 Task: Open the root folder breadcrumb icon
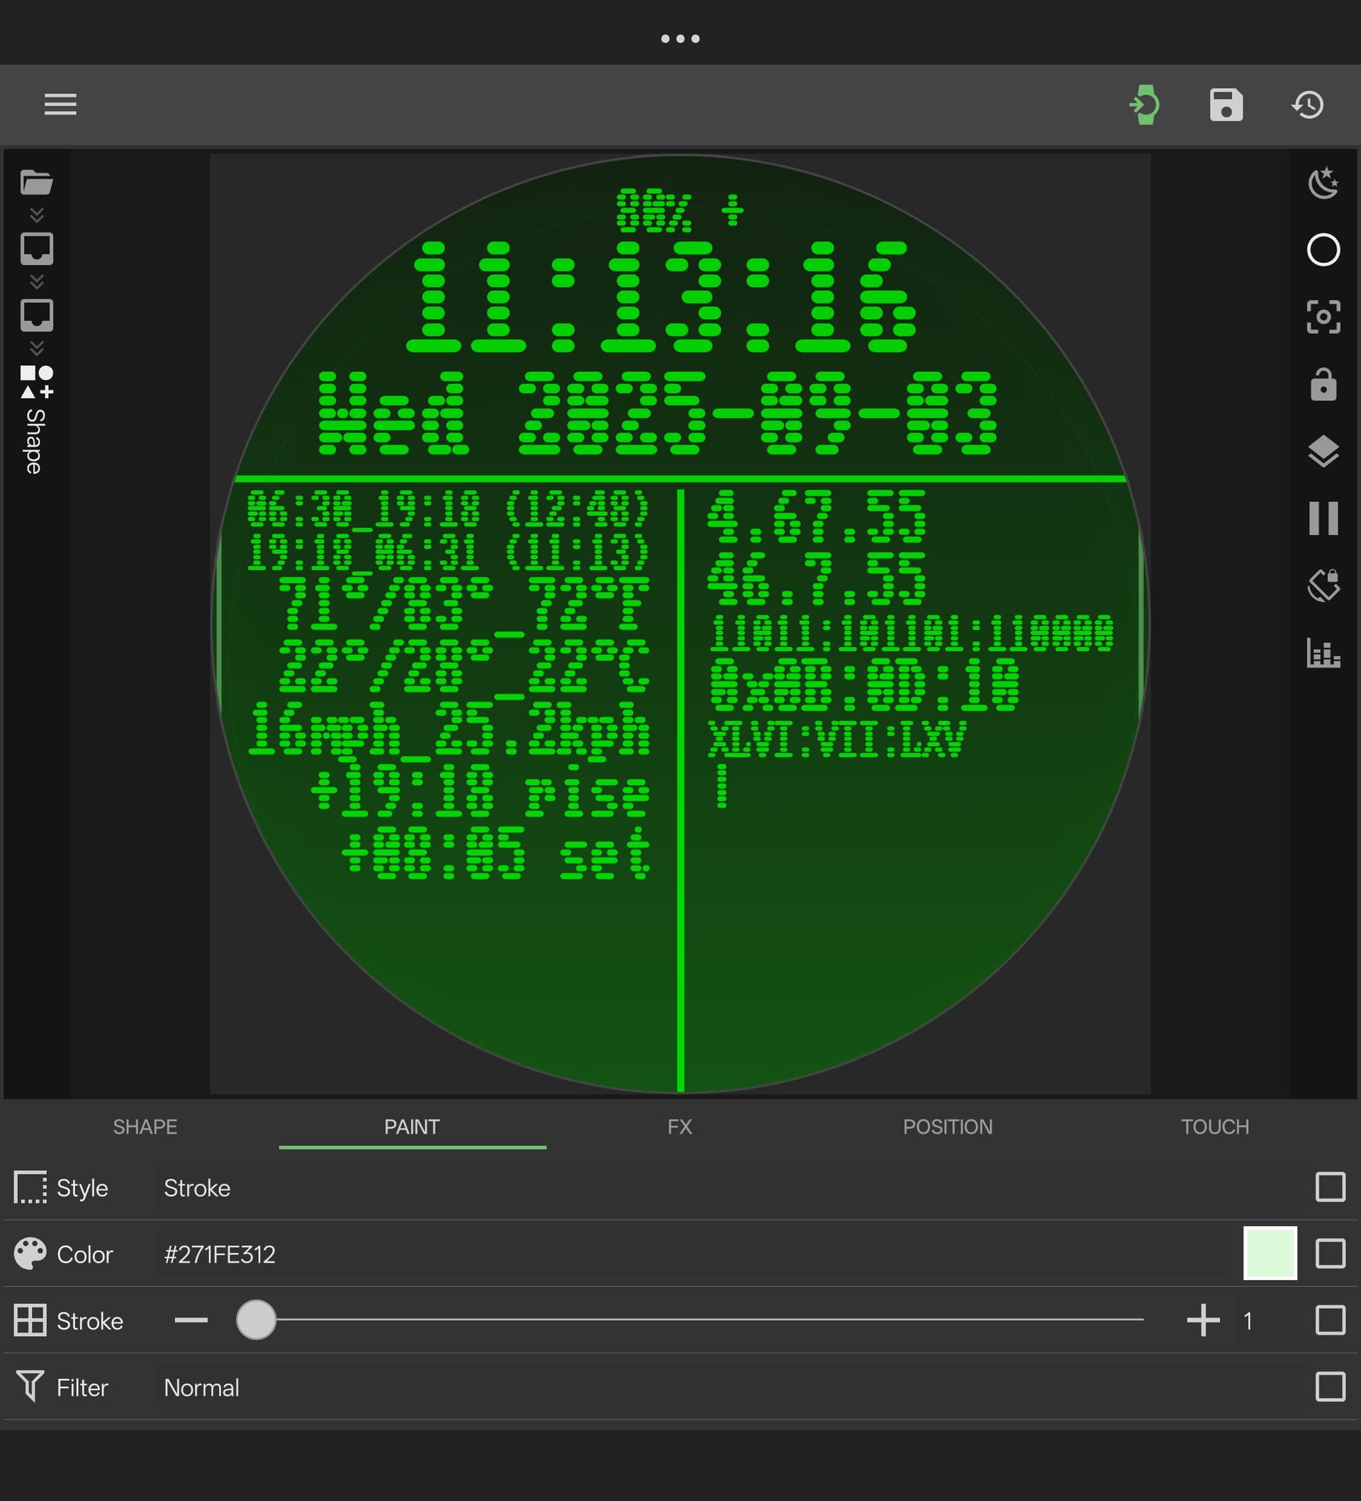click(36, 182)
